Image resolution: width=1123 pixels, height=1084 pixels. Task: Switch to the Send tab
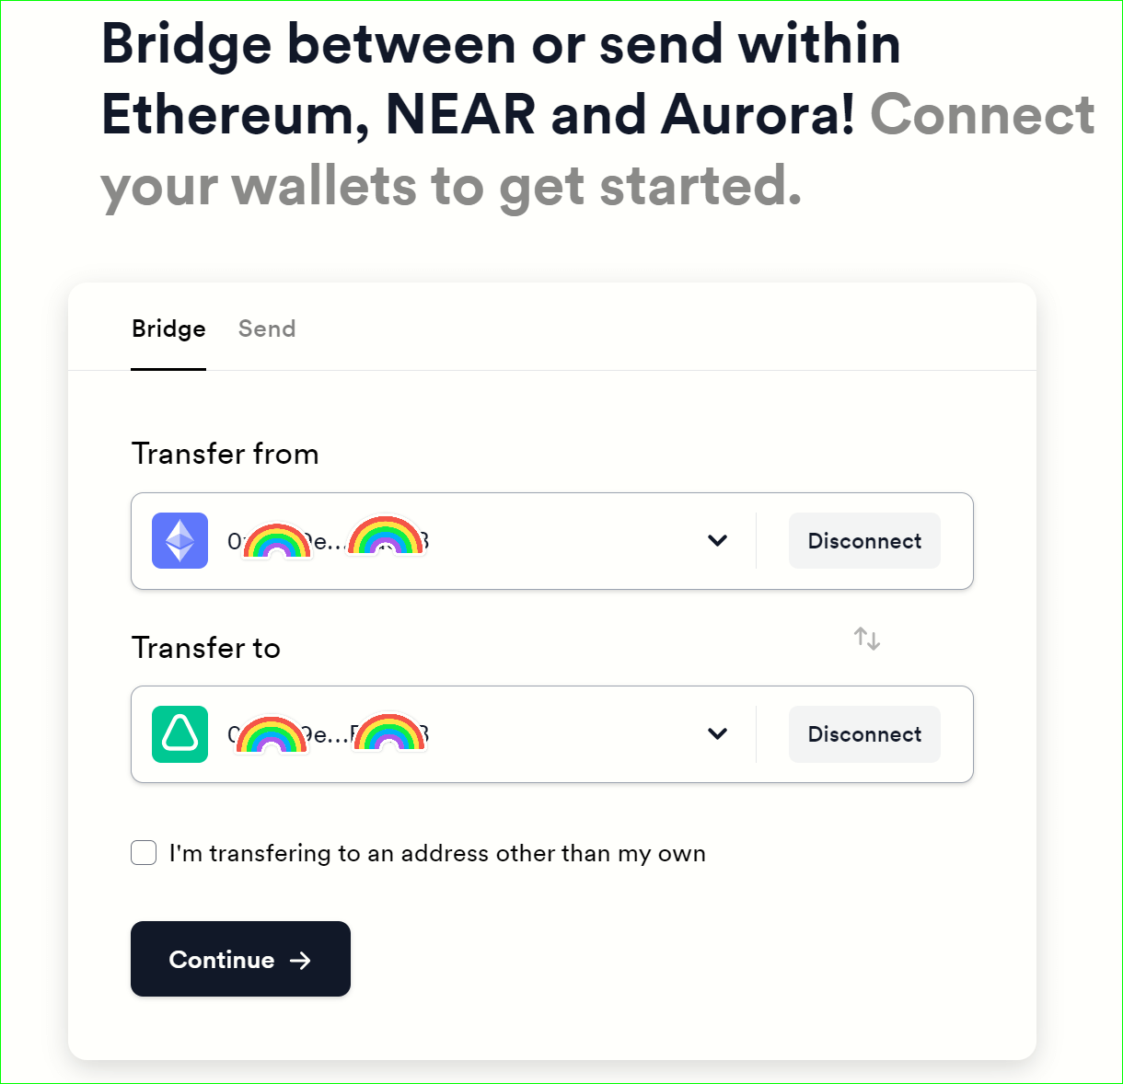coord(267,329)
